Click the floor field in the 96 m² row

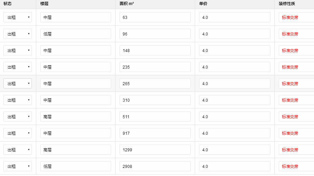pos(76,34)
